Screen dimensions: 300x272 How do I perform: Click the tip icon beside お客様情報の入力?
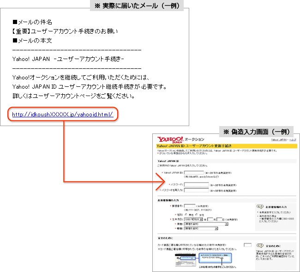[260, 206]
